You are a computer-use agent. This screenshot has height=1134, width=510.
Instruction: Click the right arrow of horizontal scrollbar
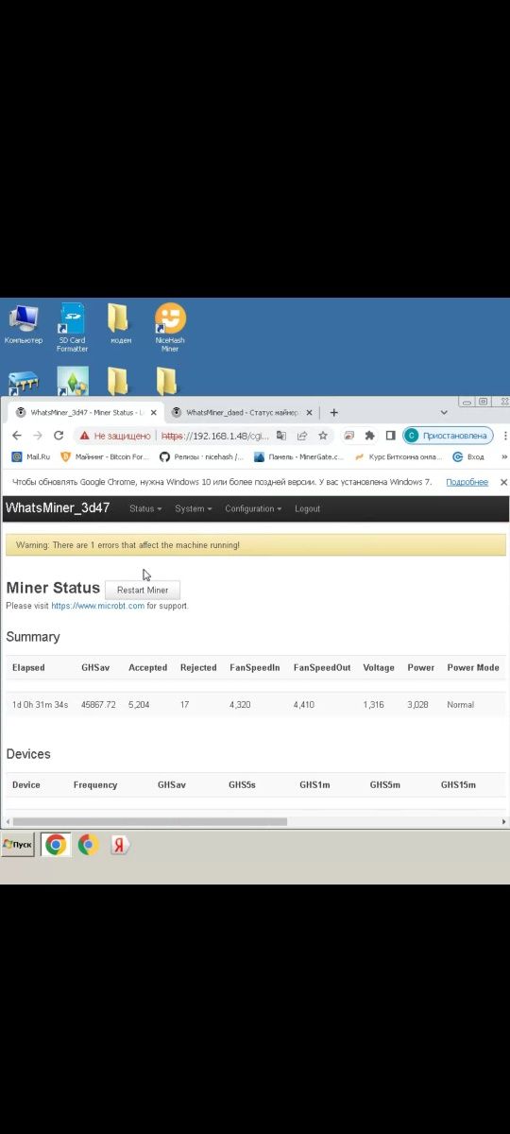(x=505, y=821)
